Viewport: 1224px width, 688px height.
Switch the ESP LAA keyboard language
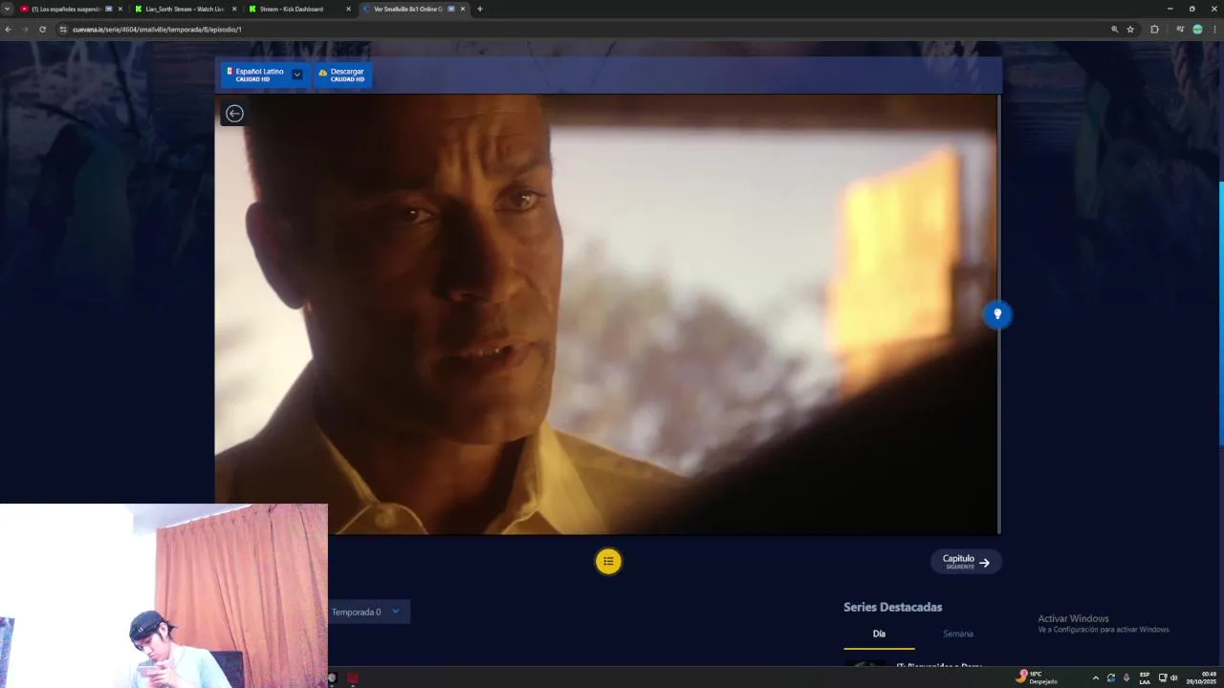click(1145, 677)
